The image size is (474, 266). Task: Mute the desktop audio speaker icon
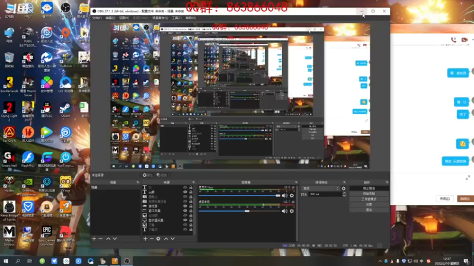pyautogui.click(x=284, y=211)
